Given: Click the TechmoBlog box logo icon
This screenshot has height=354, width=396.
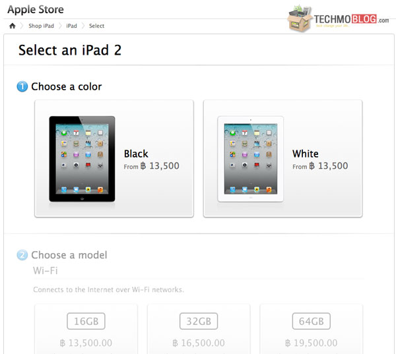Looking at the screenshot, I should 300,18.
